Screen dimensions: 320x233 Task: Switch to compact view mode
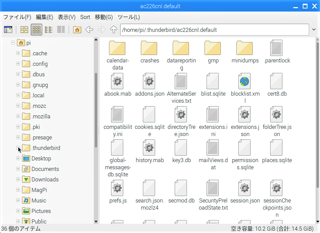[48, 30]
